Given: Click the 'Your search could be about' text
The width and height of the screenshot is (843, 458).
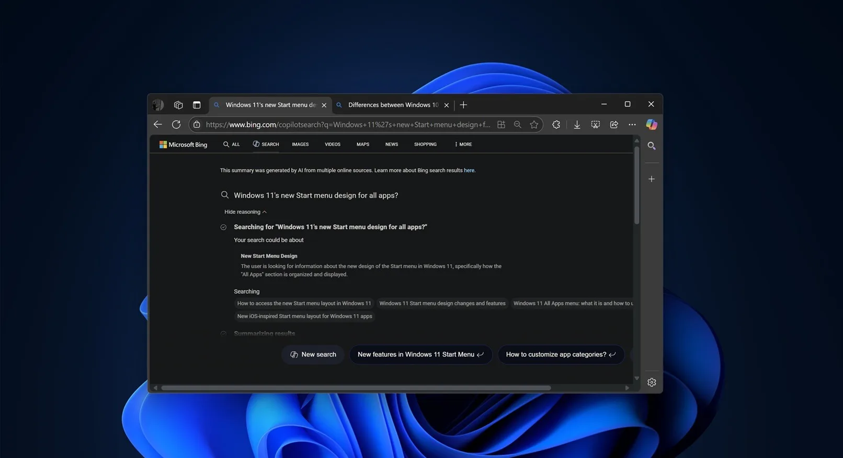Looking at the screenshot, I should click(x=269, y=240).
